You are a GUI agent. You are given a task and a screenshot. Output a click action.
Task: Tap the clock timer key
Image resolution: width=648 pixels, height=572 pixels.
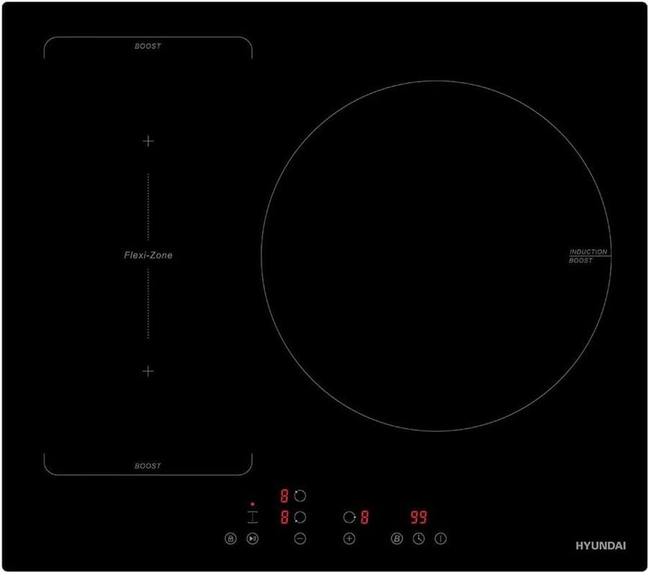418,538
